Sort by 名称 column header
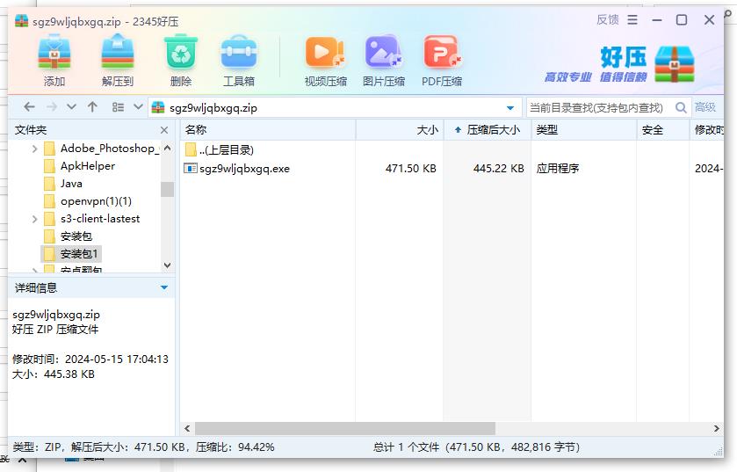The image size is (737, 472). point(268,130)
